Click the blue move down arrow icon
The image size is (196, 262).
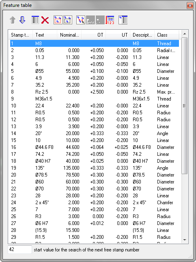[x=22, y=20]
